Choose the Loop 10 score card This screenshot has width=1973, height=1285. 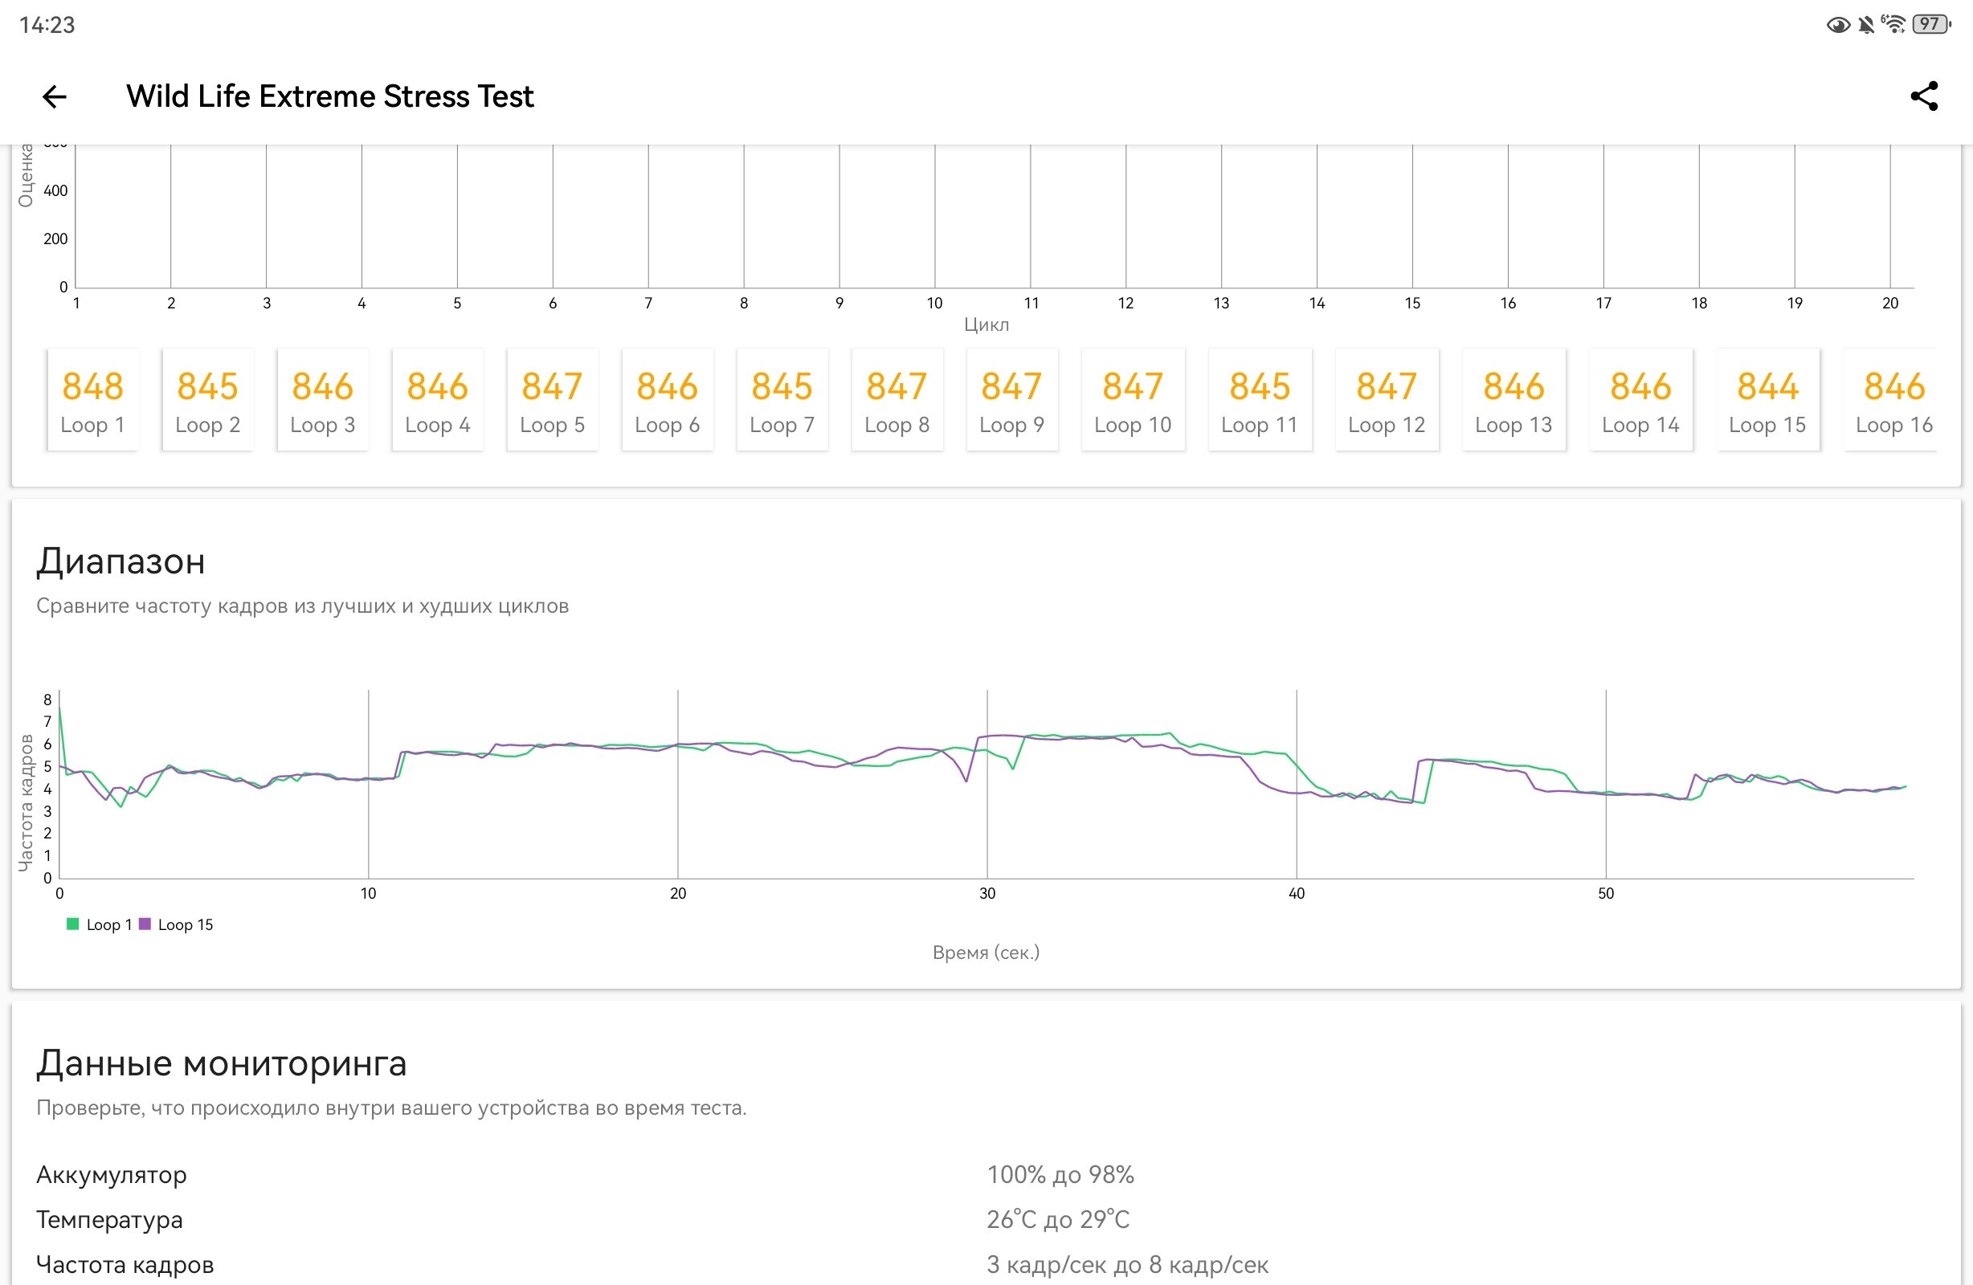point(1133,401)
